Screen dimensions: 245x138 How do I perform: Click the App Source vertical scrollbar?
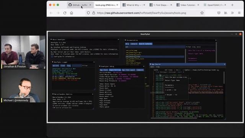tap(224, 78)
